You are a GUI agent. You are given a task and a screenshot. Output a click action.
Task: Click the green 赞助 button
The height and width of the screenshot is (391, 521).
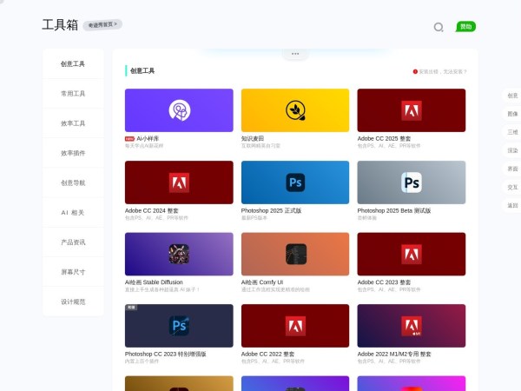(466, 27)
